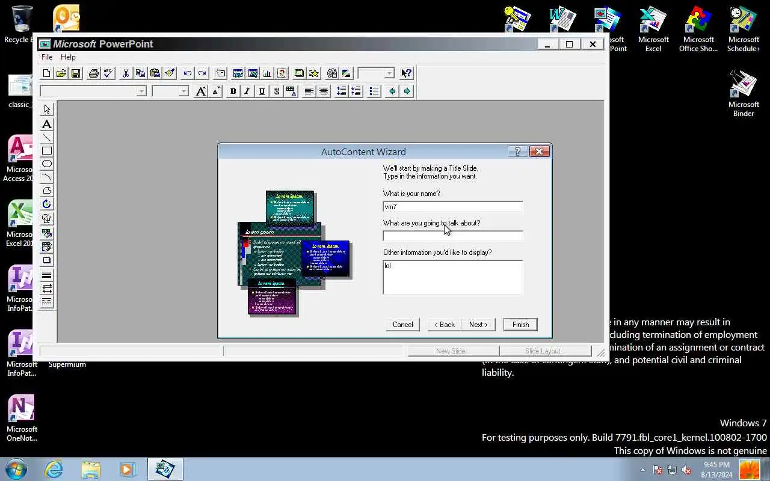Redo the last undone action
This screenshot has width=770, height=481.
pyautogui.click(x=202, y=73)
